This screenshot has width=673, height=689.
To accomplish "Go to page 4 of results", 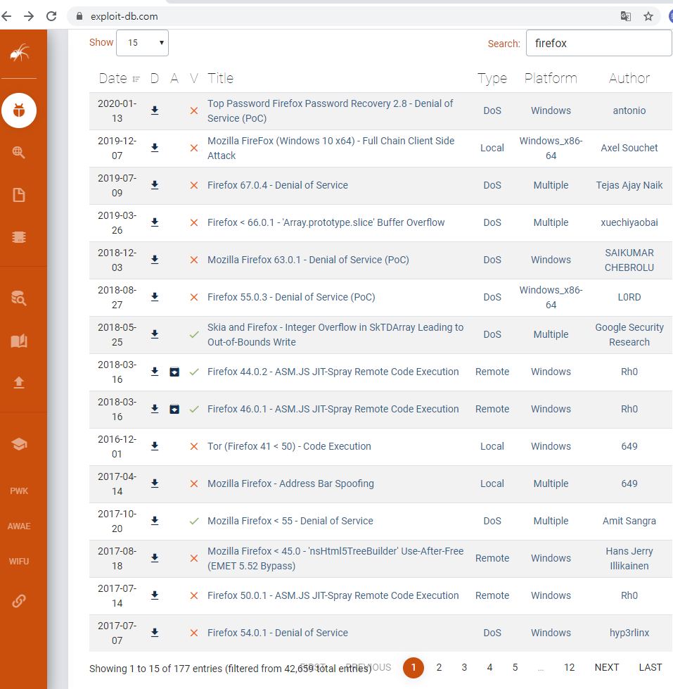I will (x=489, y=667).
